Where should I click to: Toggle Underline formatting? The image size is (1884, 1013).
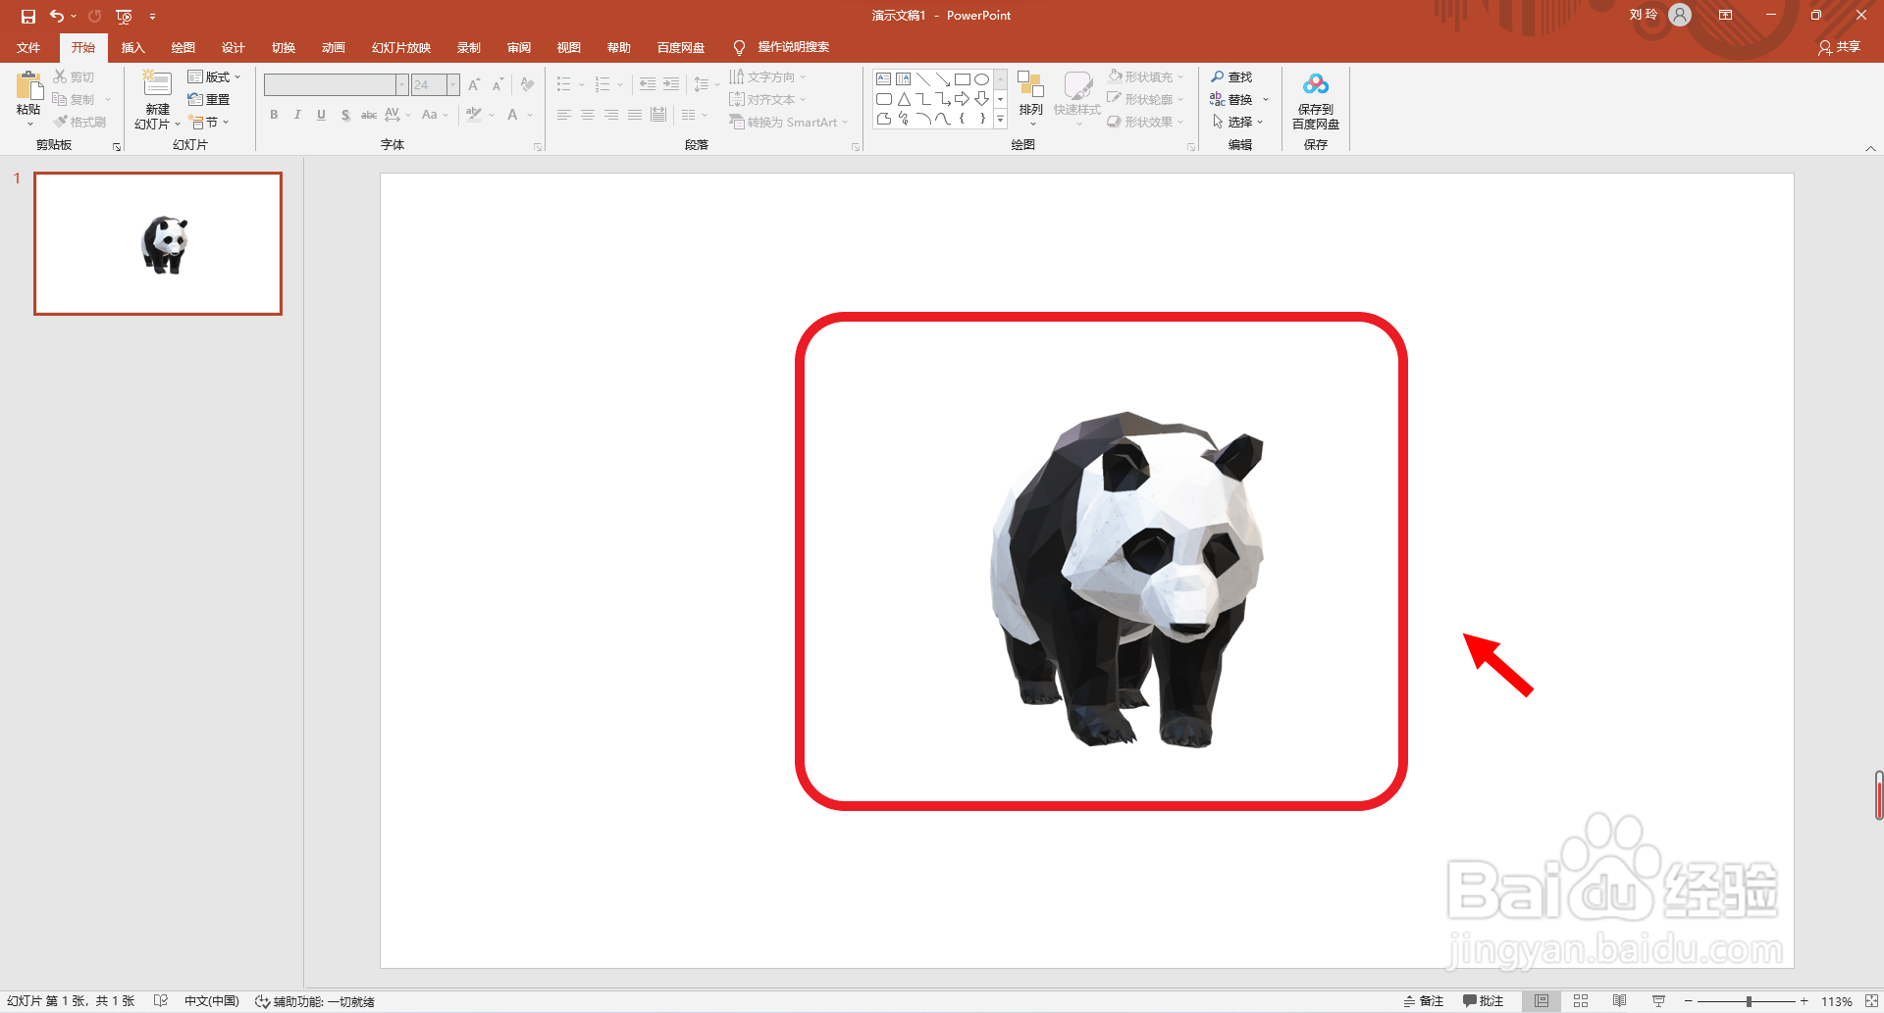pos(321,115)
